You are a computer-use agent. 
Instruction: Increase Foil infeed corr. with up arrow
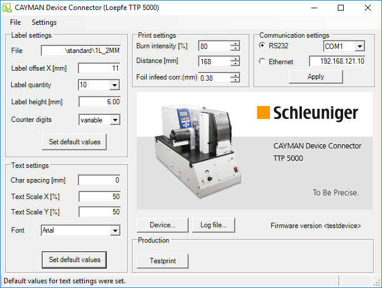pos(235,75)
